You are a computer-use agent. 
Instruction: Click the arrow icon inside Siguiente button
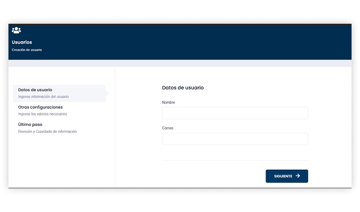click(298, 176)
